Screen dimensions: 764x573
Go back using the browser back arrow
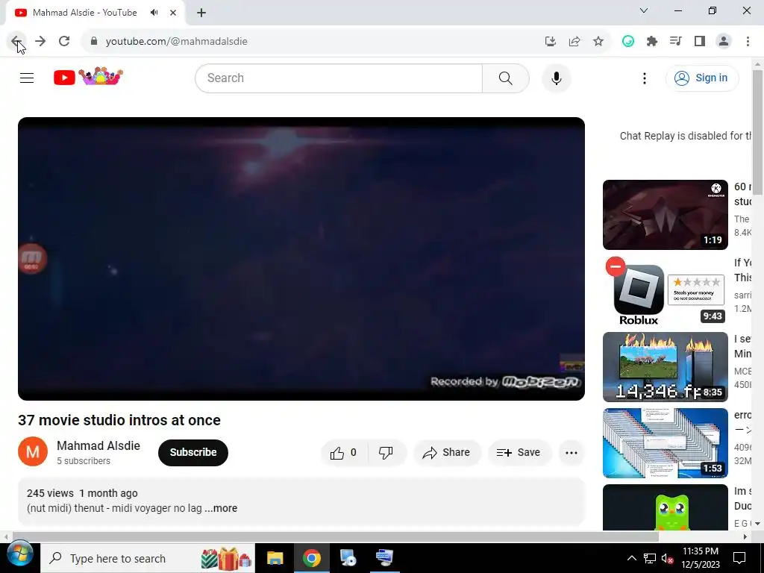pos(16,42)
